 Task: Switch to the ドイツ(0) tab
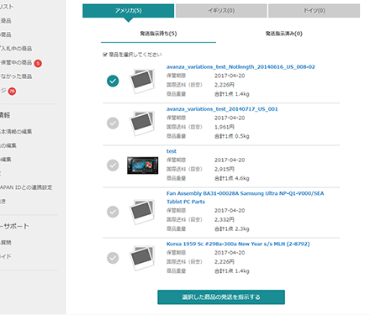pyautogui.click(x=314, y=11)
